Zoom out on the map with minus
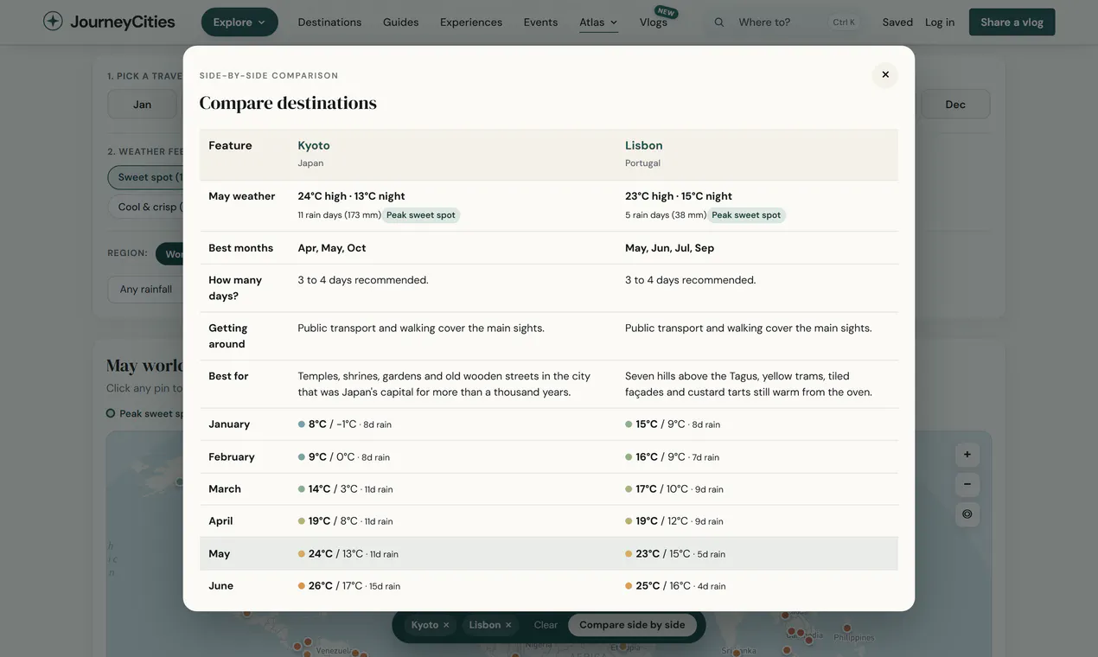The width and height of the screenshot is (1098, 657). [x=967, y=484]
